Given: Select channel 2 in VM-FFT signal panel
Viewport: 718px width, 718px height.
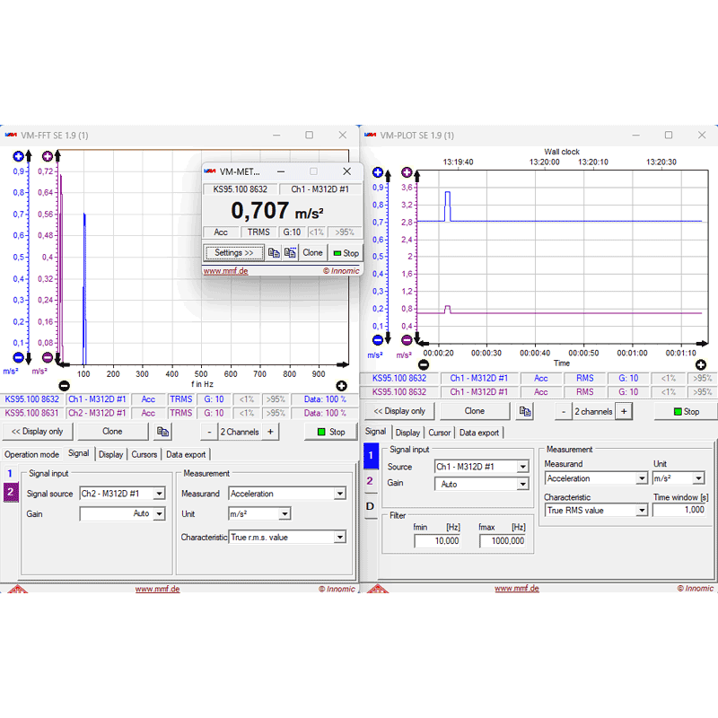Looking at the screenshot, I should click(x=11, y=492).
